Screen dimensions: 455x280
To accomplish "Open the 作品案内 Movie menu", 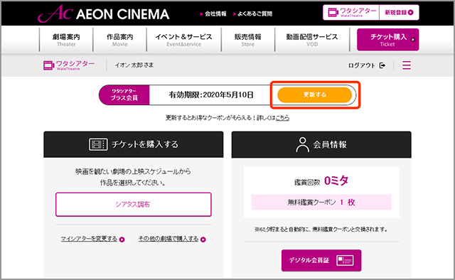I will pyautogui.click(x=120, y=40).
